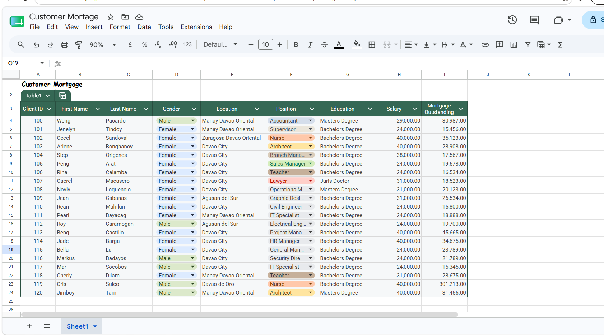Click the select all corner box
The width and height of the screenshot is (604, 335).
pyautogui.click(x=11, y=74)
